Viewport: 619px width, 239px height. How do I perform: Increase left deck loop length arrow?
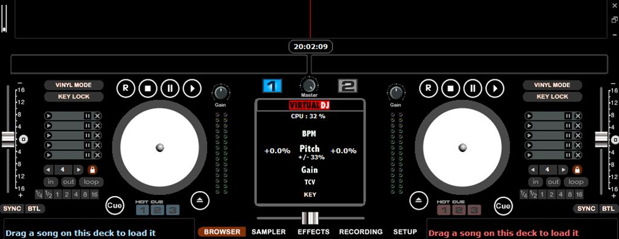[79, 170]
